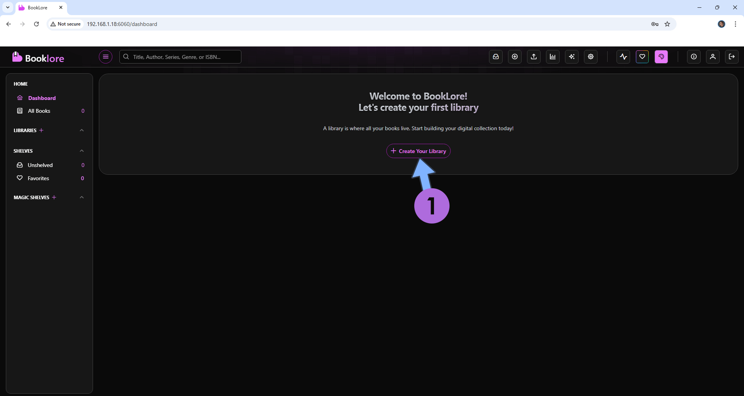Open the bookdrop inbox icon
The height and width of the screenshot is (396, 744).
(x=496, y=57)
